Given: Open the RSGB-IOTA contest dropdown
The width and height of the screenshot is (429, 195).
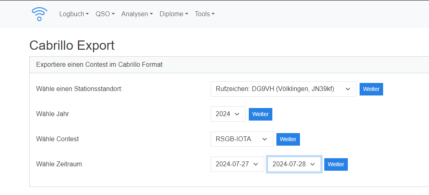Looking at the screenshot, I should point(241,139).
